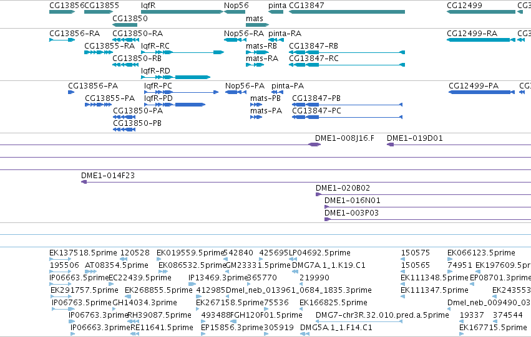Select EST label RH39087.5prime
This screenshot has height=337, width=531.
pyautogui.click(x=160, y=316)
